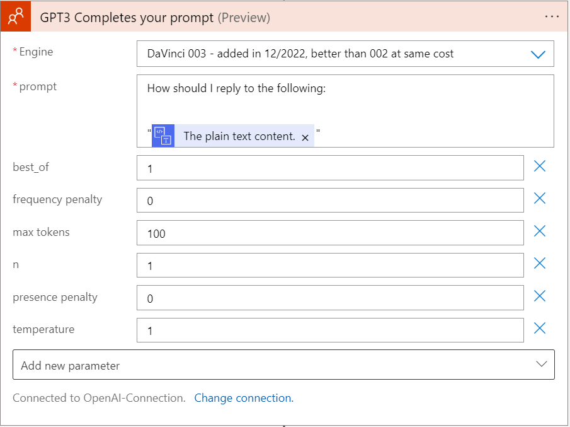Remove the plain text content token

[305, 137]
